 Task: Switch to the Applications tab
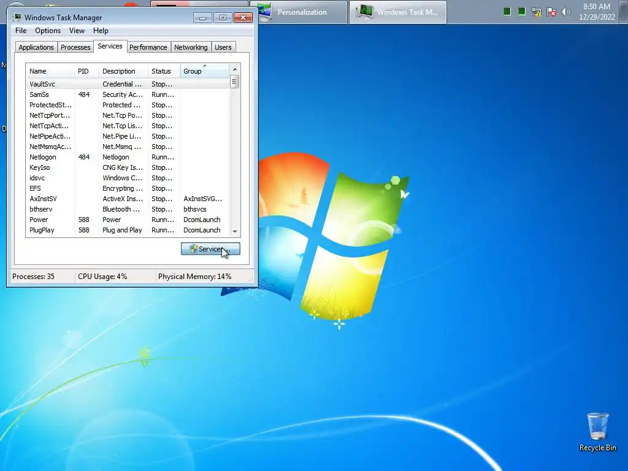click(x=36, y=47)
